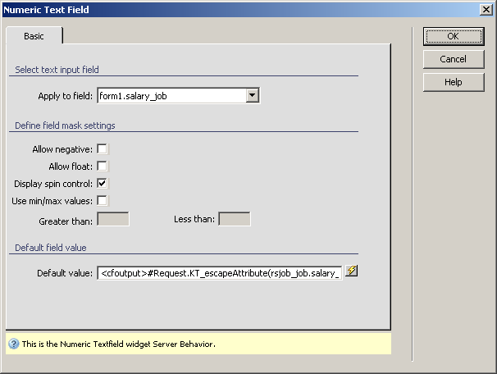Click the Greater than input box
This screenshot has width=497, height=374.
(113, 219)
